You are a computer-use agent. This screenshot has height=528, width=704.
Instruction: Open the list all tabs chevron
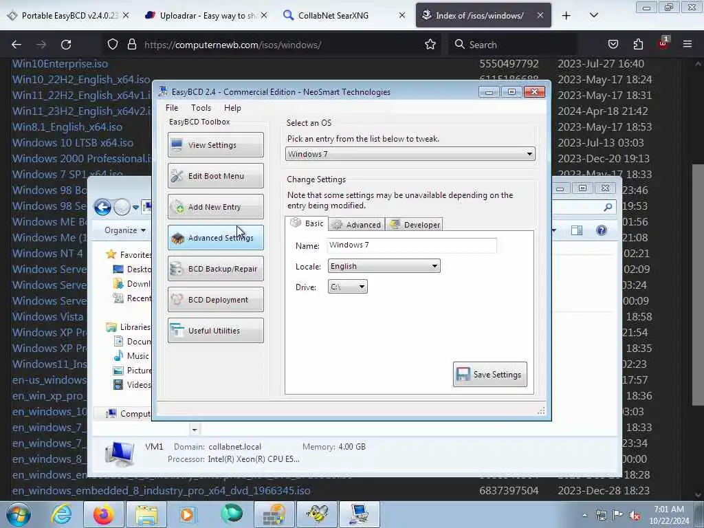click(x=593, y=15)
